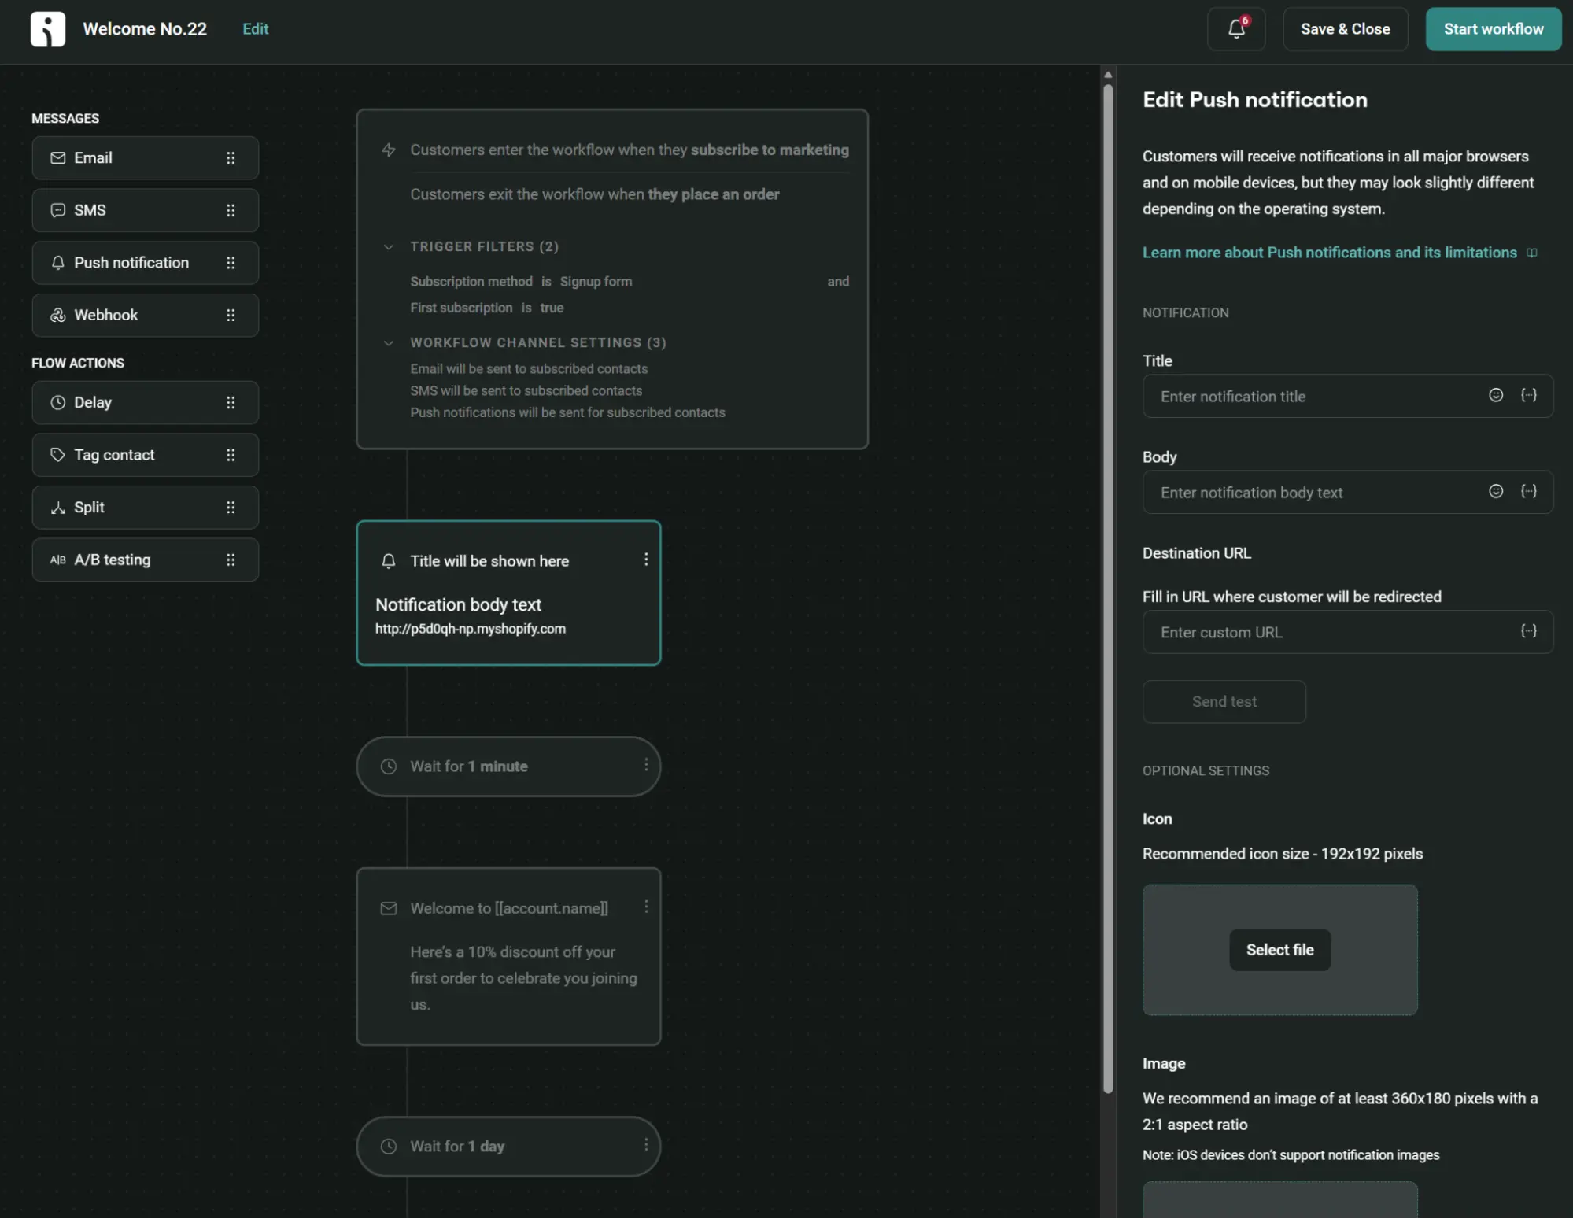Image resolution: width=1573 pixels, height=1219 pixels.
Task: Collapse the Workflow Channel Settings section
Action: [x=388, y=343]
